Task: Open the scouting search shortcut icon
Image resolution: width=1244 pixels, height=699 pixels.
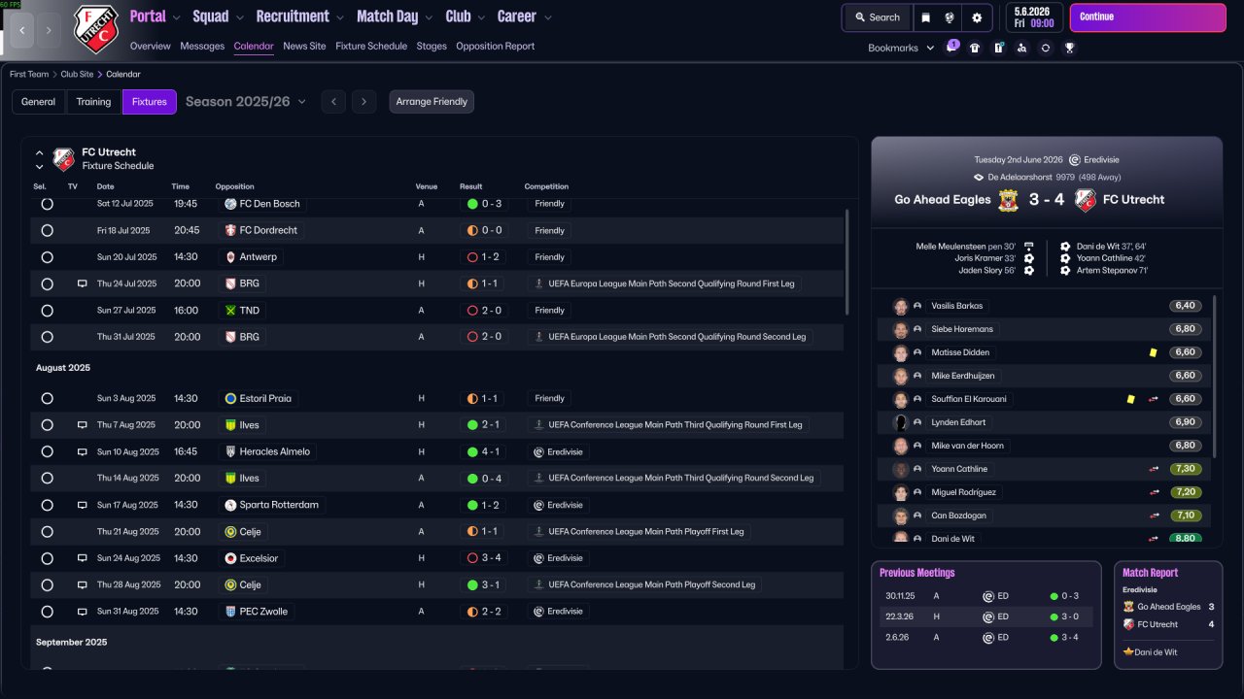Action: click(1021, 48)
